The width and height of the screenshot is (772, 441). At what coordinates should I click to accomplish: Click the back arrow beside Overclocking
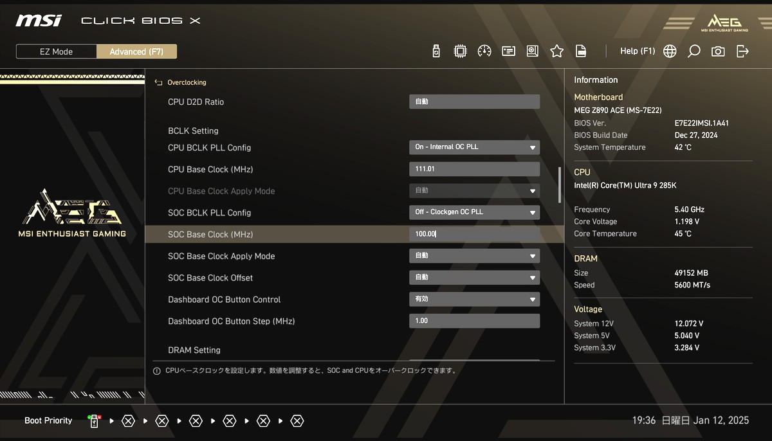point(158,82)
